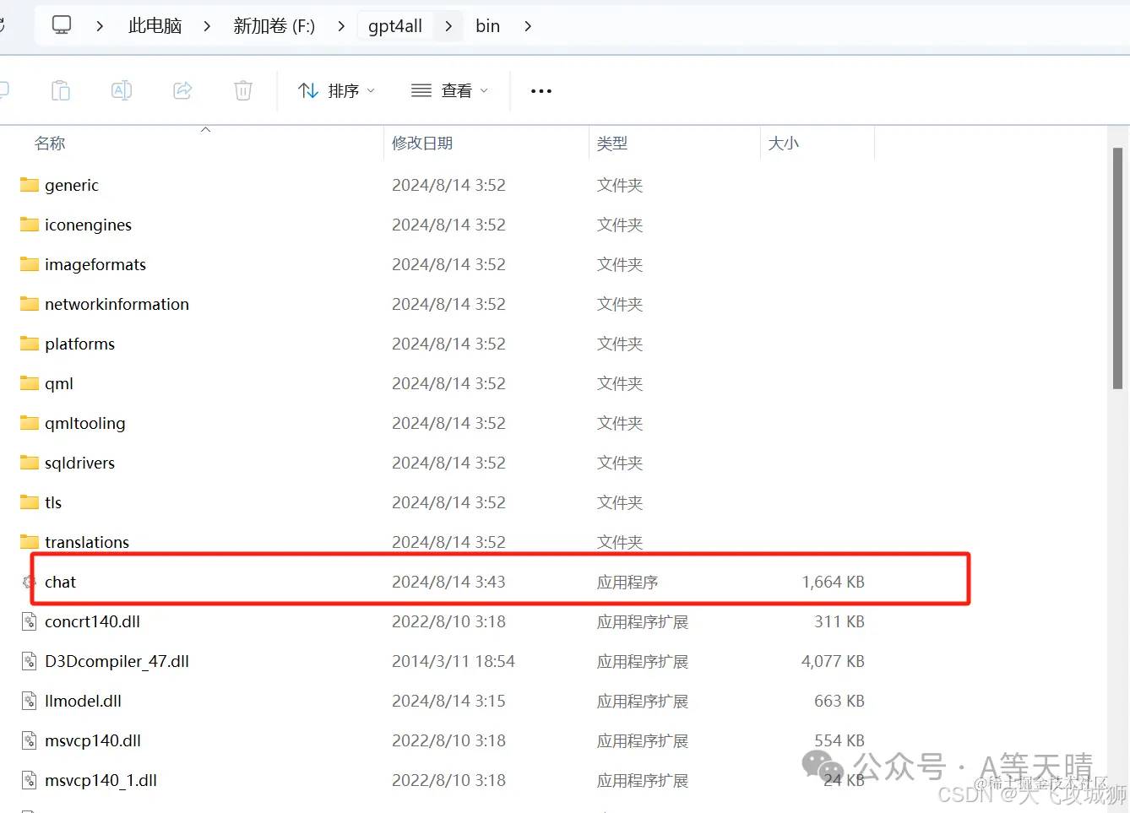Select the iconengines folder name
Screen dimensions: 1130x813
pos(89,225)
